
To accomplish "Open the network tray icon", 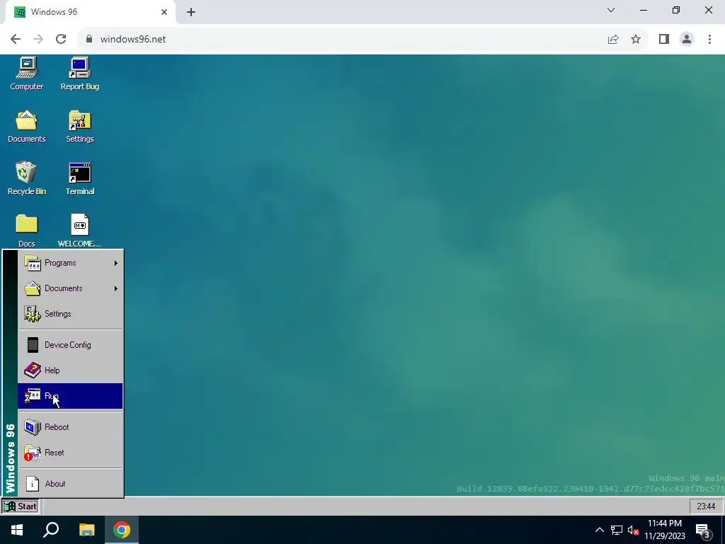I will 617,530.
